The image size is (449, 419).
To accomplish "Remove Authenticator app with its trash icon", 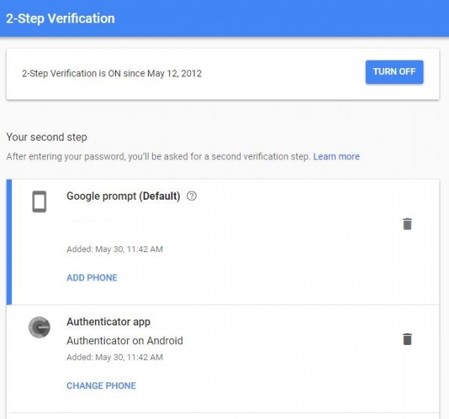I will pos(407,339).
